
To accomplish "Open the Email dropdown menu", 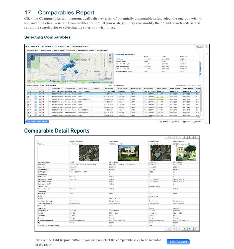I will point(198,122).
